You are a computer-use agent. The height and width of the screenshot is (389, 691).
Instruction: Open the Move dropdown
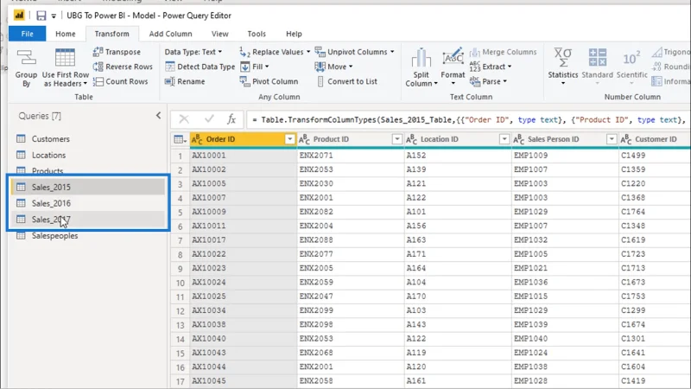coord(333,67)
